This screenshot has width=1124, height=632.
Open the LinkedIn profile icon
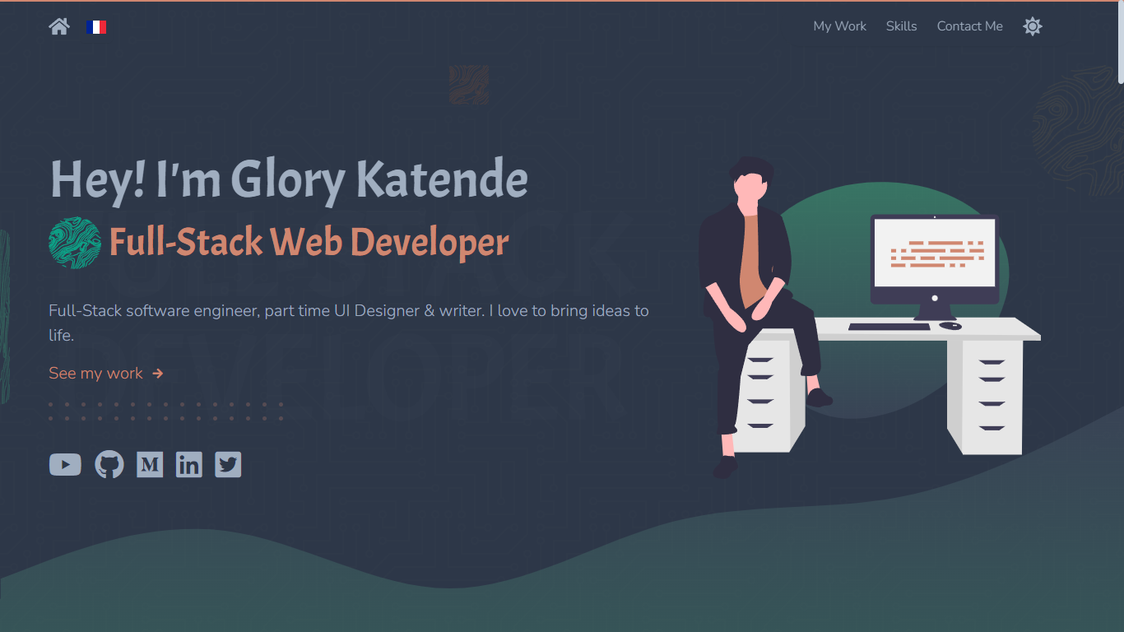[x=189, y=465]
